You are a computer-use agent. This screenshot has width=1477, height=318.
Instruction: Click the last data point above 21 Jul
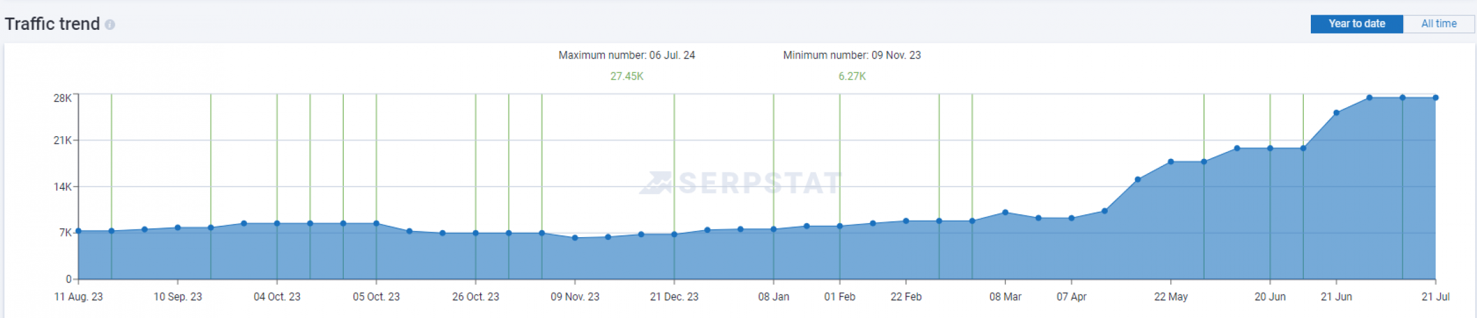coord(1436,98)
